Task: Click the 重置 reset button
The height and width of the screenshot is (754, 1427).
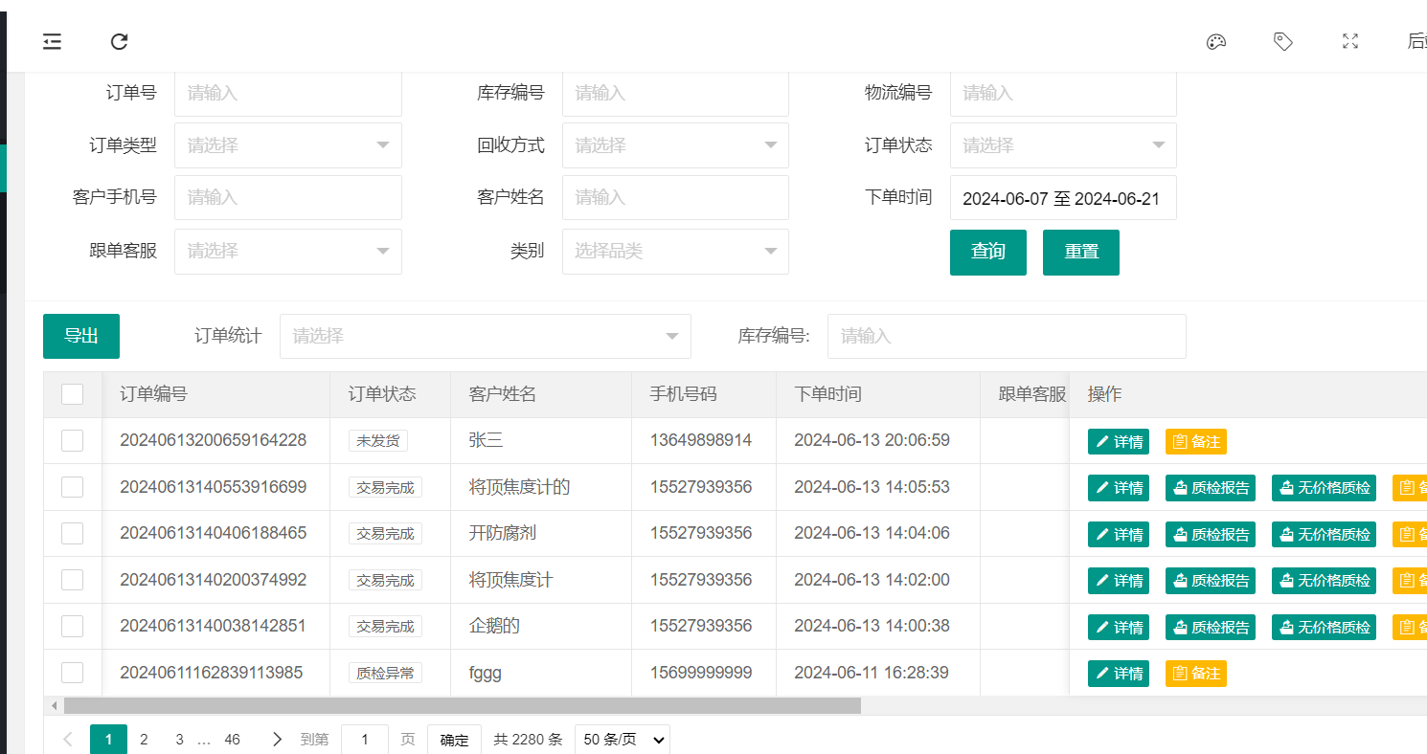Action: click(1081, 252)
